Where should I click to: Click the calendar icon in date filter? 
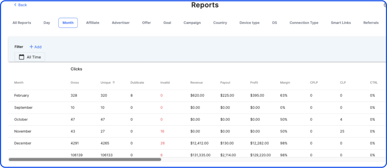(21, 57)
